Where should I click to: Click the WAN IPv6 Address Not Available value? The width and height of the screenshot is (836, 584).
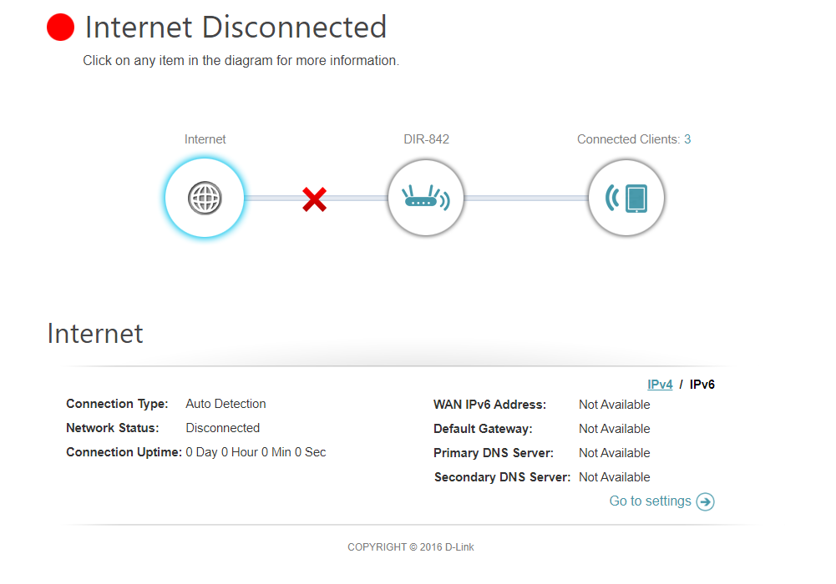click(614, 405)
